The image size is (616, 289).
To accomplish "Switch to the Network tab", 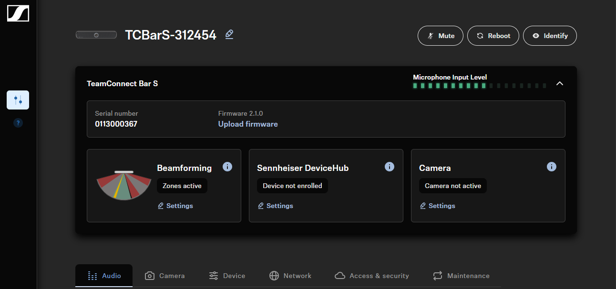I will coord(290,276).
